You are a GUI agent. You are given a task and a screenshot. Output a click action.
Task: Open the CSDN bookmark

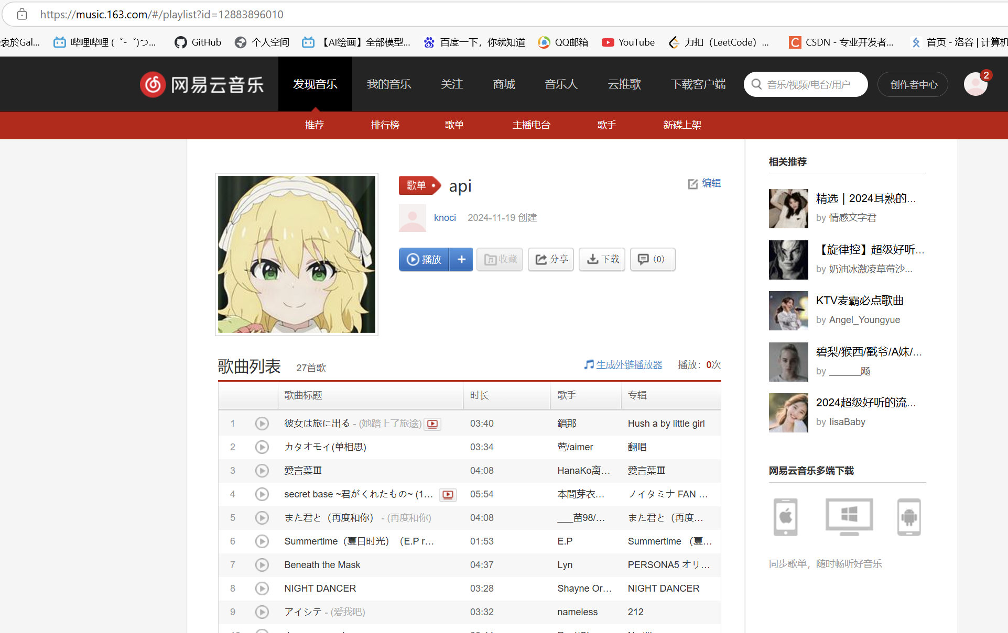[842, 42]
